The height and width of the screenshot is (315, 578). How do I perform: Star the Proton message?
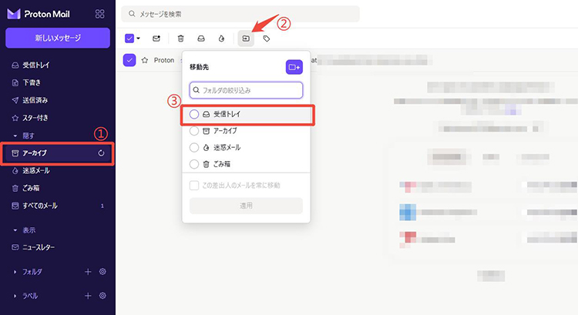coord(145,60)
